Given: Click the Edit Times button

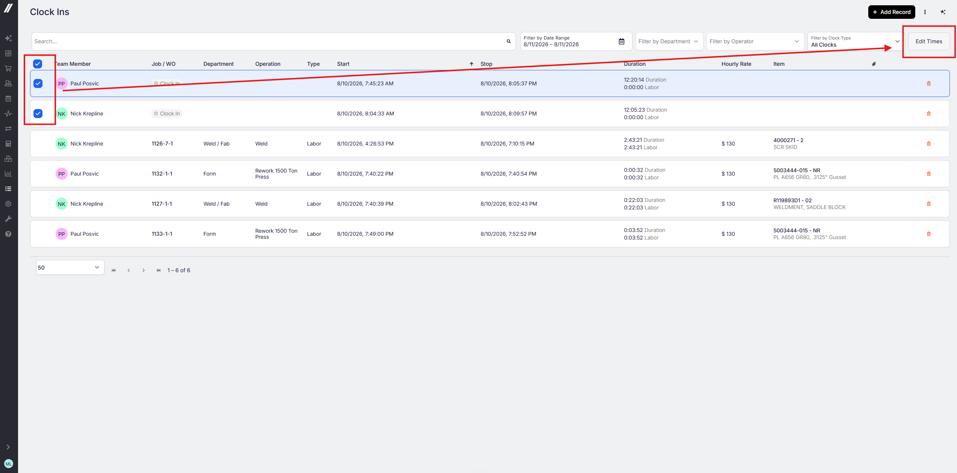Looking at the screenshot, I should tap(929, 41).
